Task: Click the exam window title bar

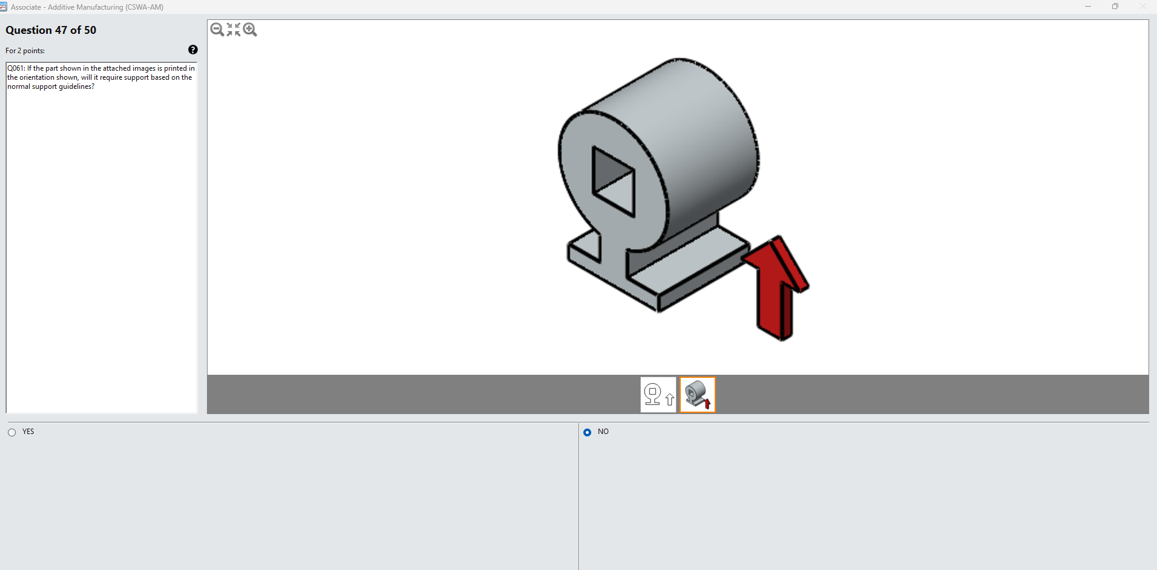Action: 363,7
